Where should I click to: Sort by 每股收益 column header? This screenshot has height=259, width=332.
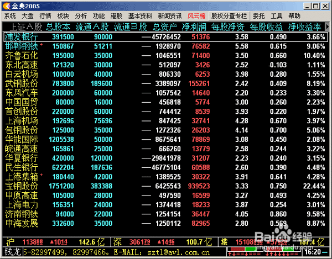[266, 27]
